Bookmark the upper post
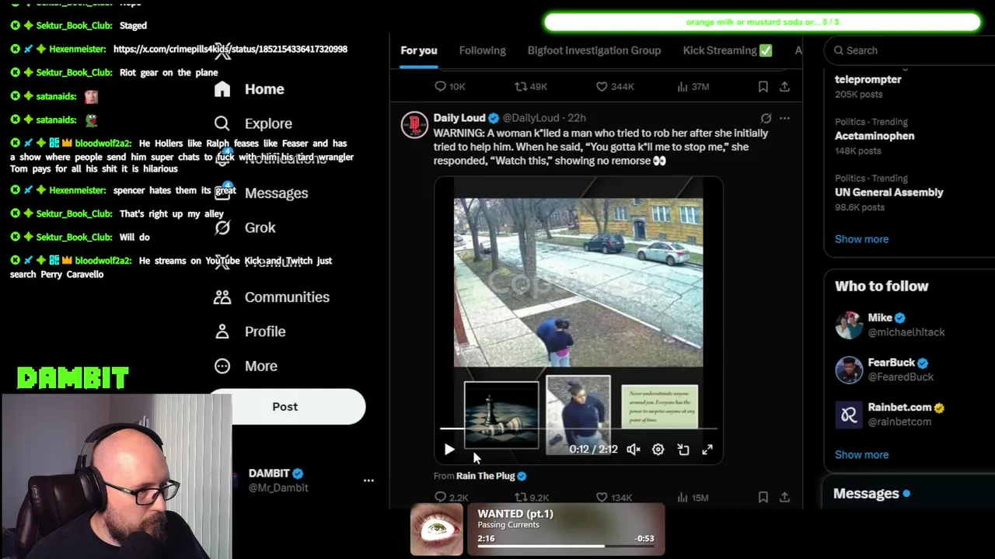995x559 pixels. click(x=763, y=87)
